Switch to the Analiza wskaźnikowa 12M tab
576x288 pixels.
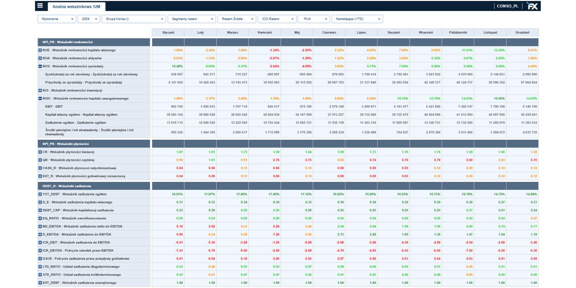(x=77, y=6)
